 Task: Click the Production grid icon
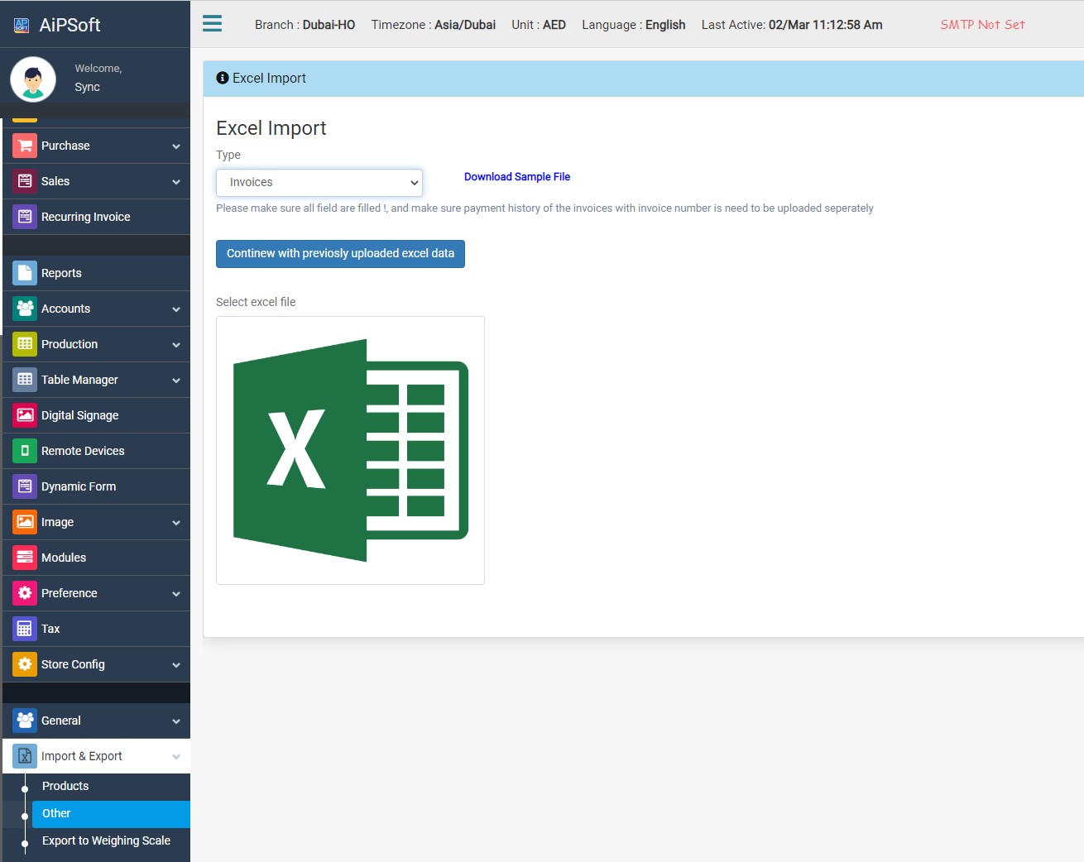pyautogui.click(x=25, y=344)
